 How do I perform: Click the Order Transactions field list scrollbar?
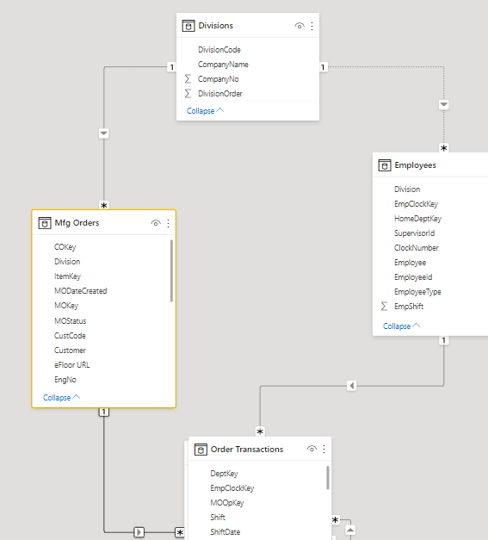pos(328,478)
